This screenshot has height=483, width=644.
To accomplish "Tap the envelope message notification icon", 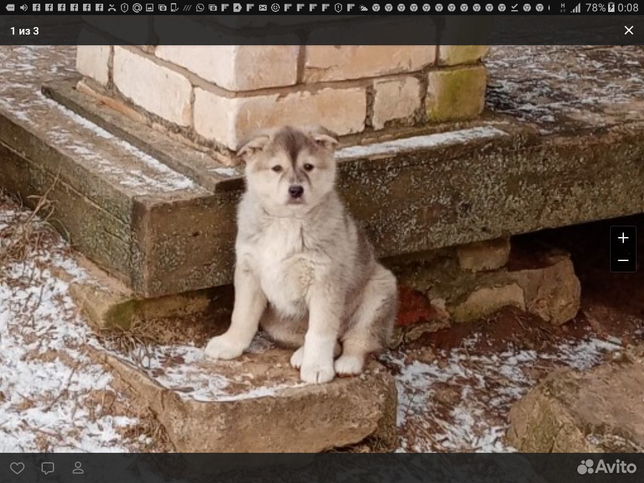I will tap(263, 8).
